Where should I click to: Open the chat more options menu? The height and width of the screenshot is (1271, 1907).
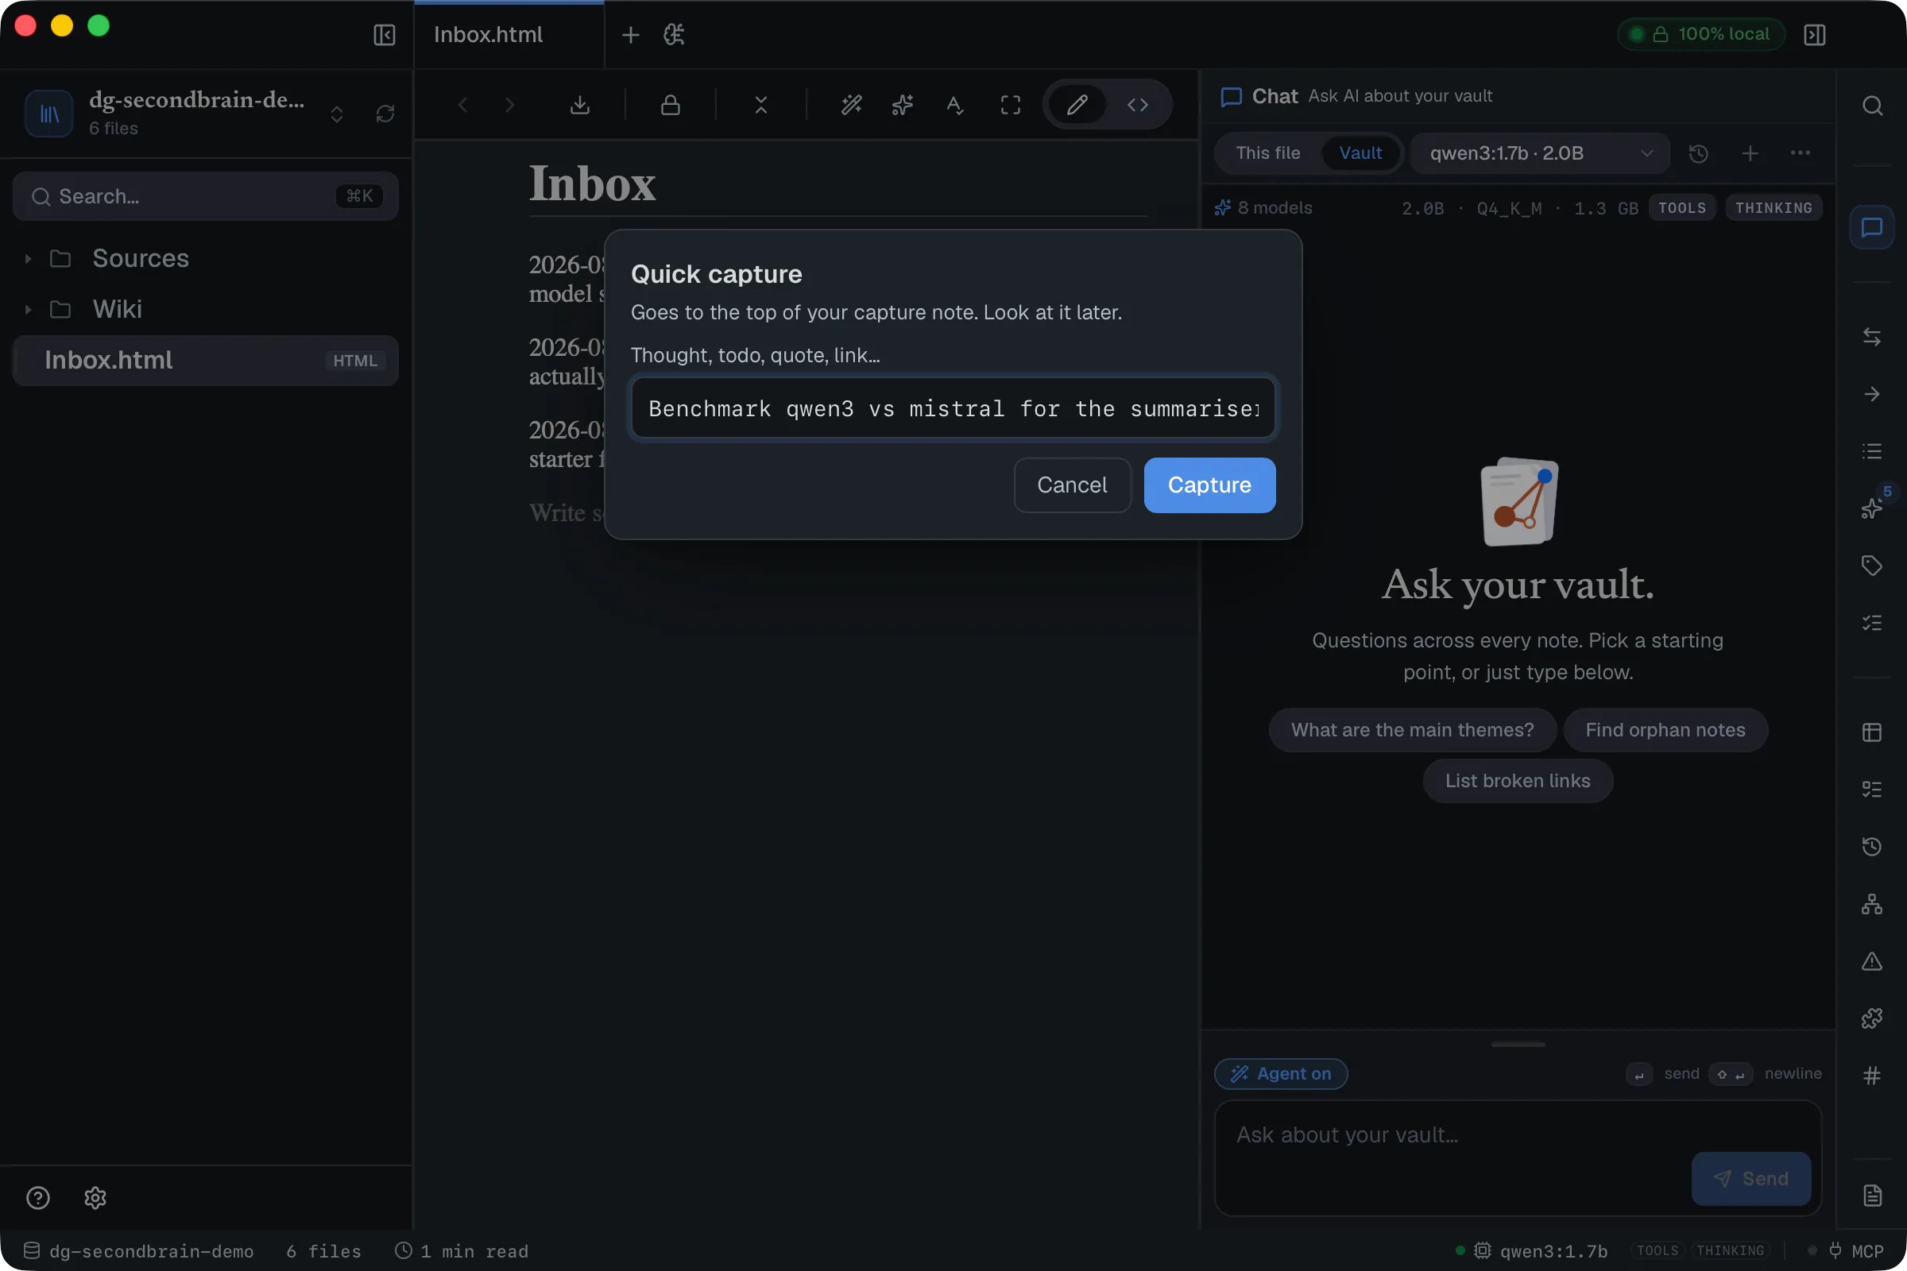pyautogui.click(x=1800, y=153)
